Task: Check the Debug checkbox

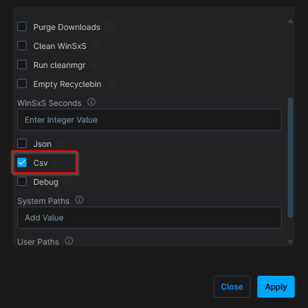Action: (22, 181)
